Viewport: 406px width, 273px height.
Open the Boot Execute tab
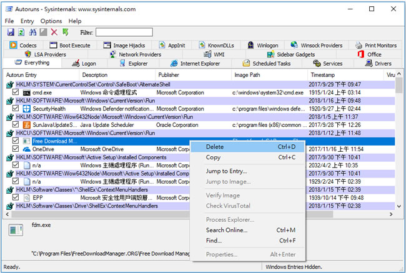coord(70,46)
